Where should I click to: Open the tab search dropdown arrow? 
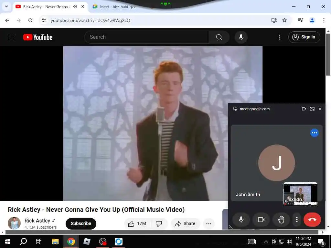[6, 6]
